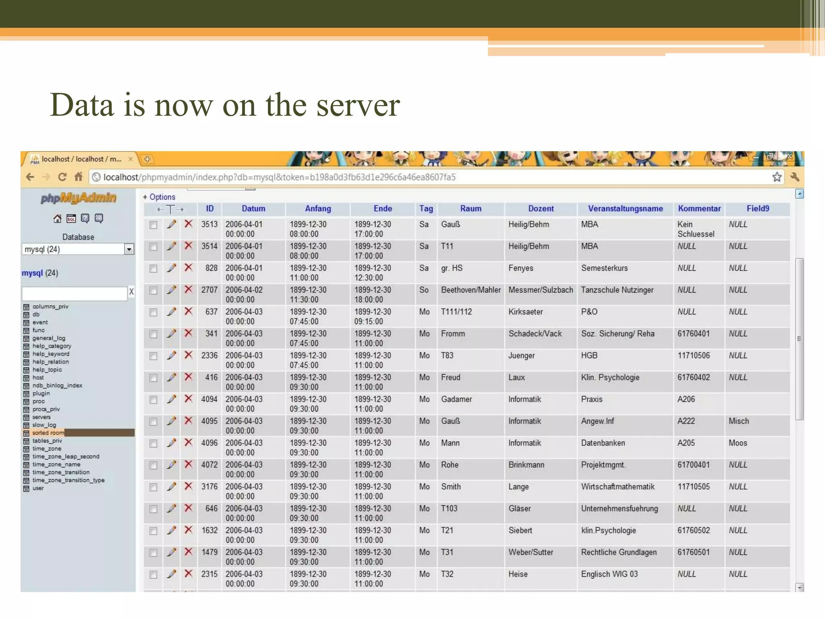
Task: Open the columns_priv table
Action: [x=50, y=307]
